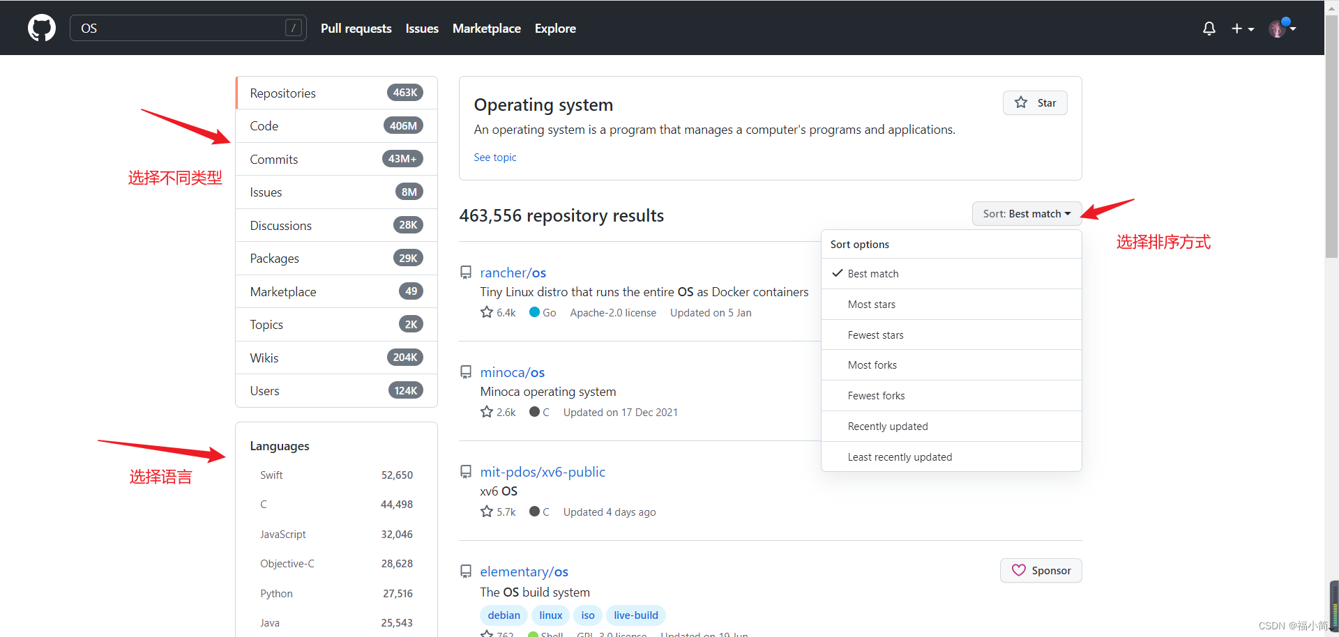Select the Users result type
This screenshot has height=637, width=1339.
pyautogui.click(x=337, y=391)
